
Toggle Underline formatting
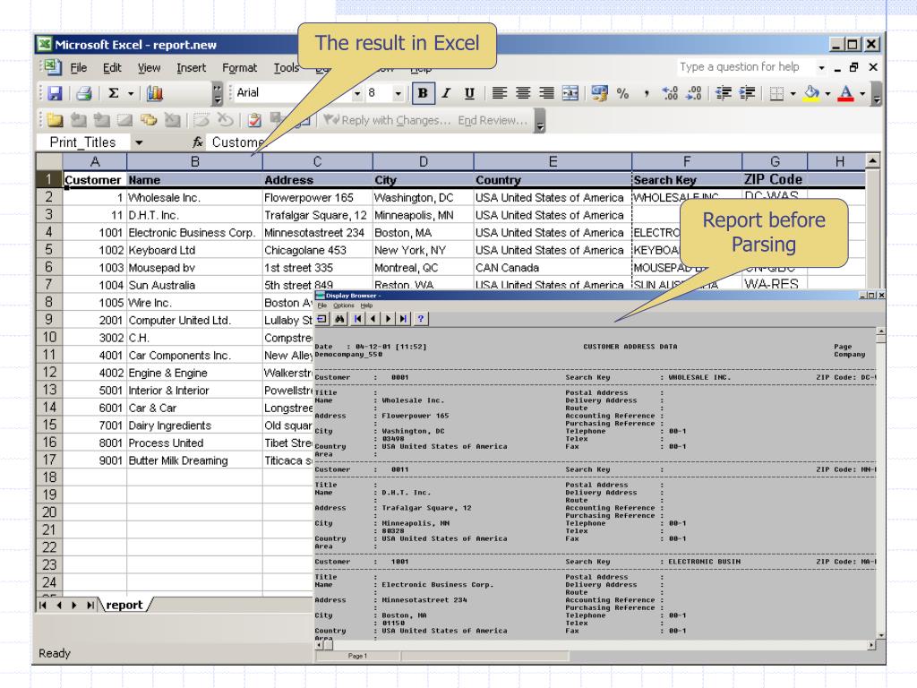tap(469, 93)
